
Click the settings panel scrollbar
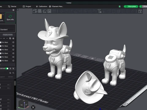tap(15, 83)
